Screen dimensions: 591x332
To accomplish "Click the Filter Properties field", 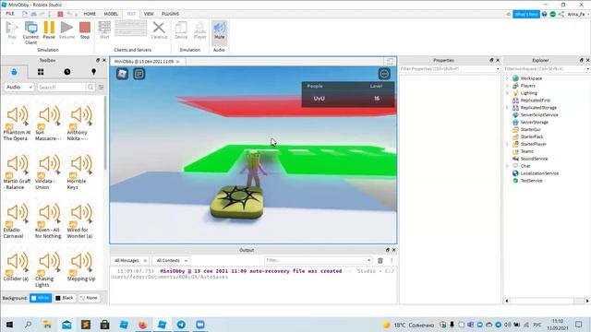I will coord(450,69).
